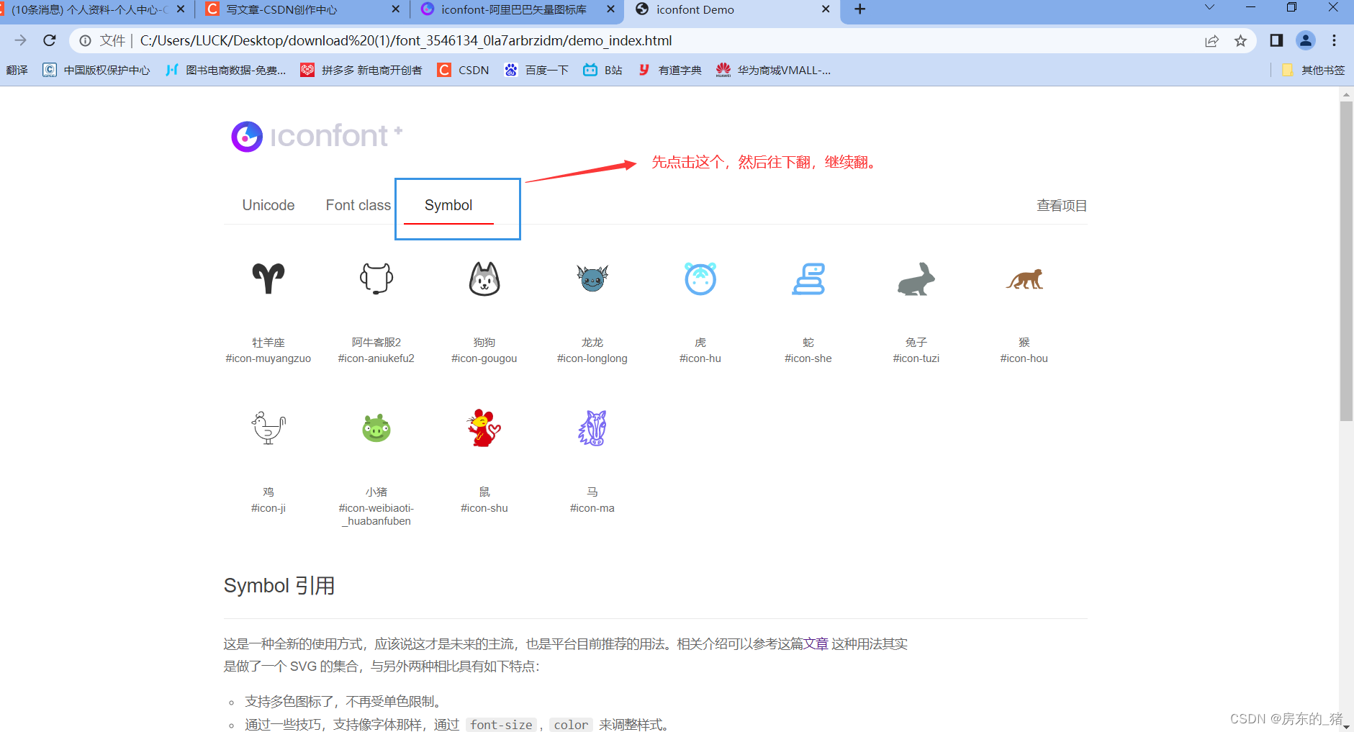This screenshot has height=732, width=1354.
Task: Click the 鸡 rooster icon
Action: 268,428
